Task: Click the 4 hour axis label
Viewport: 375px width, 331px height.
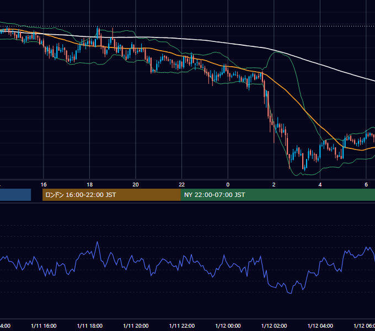Action: click(x=320, y=185)
